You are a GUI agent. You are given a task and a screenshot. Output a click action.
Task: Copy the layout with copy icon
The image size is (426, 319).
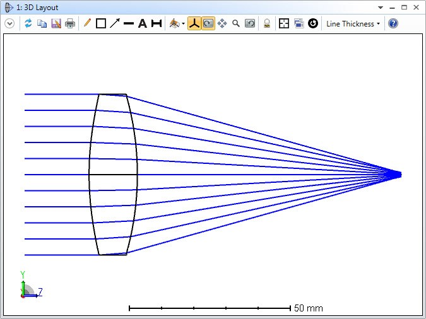tap(42, 23)
